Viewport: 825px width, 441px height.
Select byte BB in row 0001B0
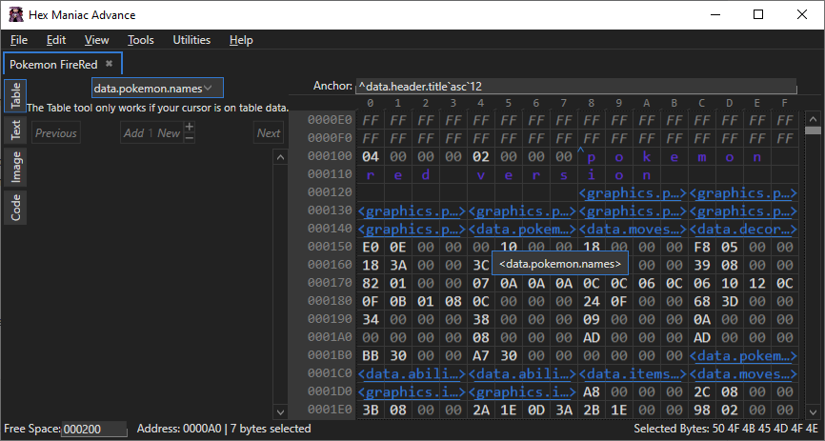tap(371, 355)
